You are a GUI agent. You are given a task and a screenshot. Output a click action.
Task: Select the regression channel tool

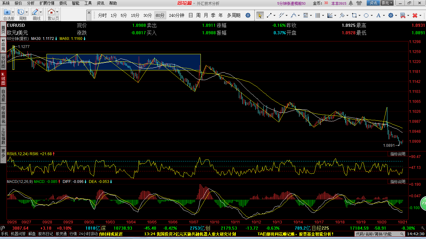pyautogui.click(x=342, y=15)
